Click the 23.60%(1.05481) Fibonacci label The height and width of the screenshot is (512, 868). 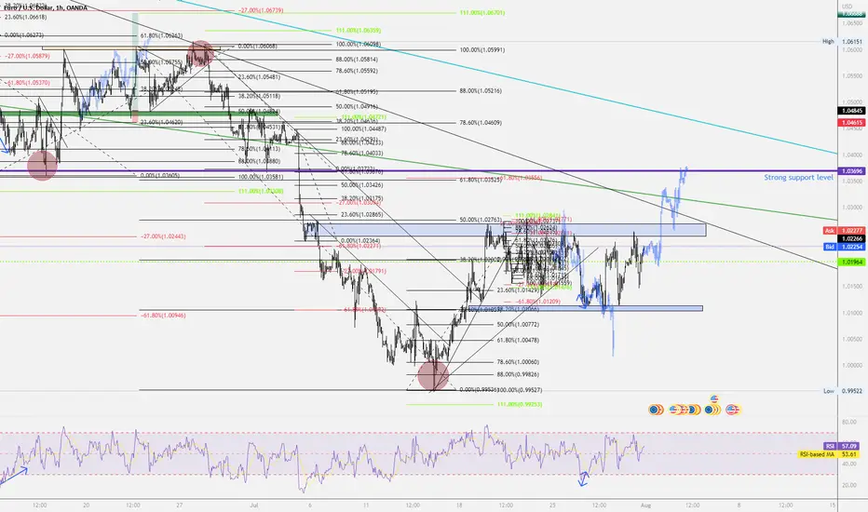[259, 77]
